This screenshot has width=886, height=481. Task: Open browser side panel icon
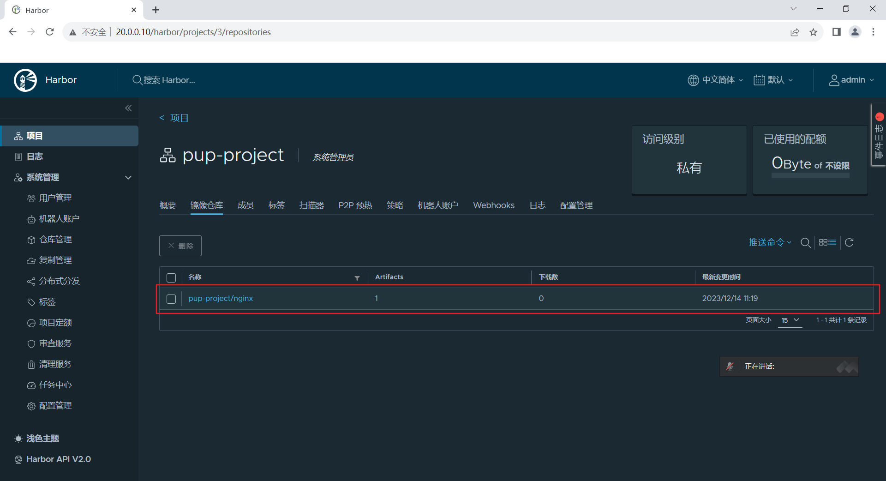pos(836,32)
